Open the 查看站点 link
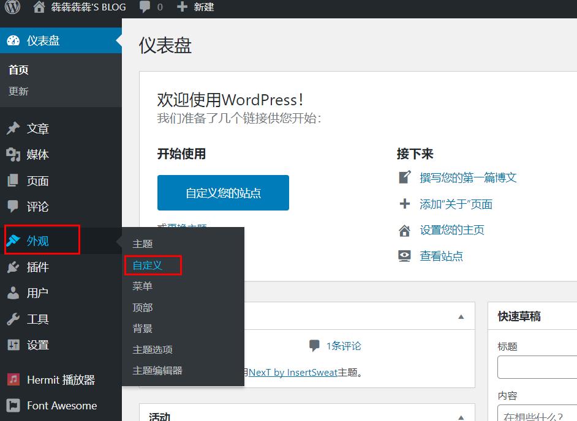The image size is (577, 421). [441, 256]
